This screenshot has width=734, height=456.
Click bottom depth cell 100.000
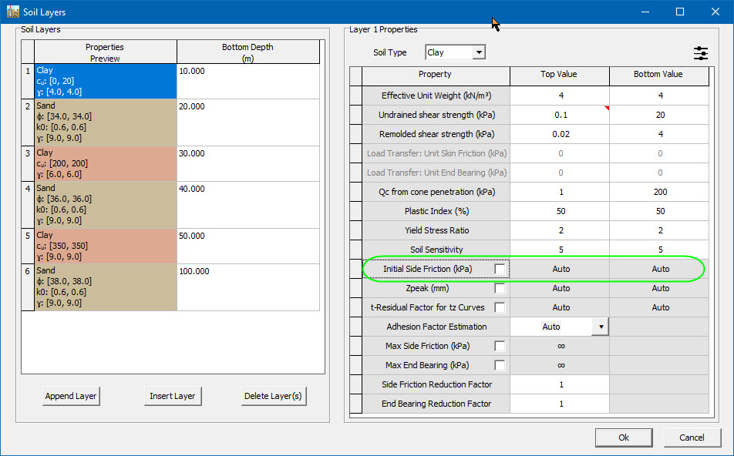pyautogui.click(x=248, y=287)
